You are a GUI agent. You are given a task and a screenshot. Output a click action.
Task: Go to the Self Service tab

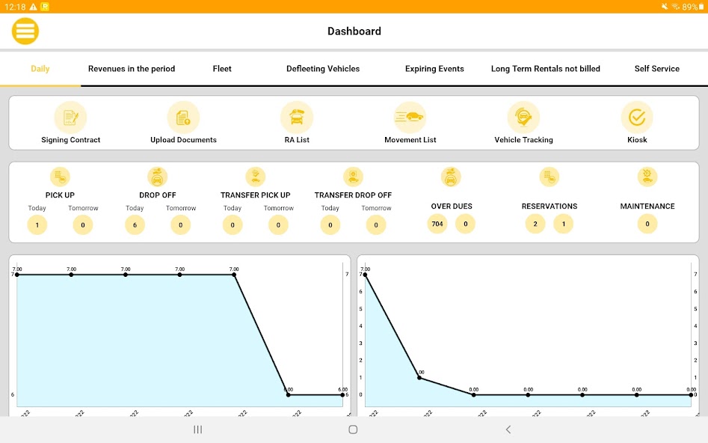tap(656, 69)
